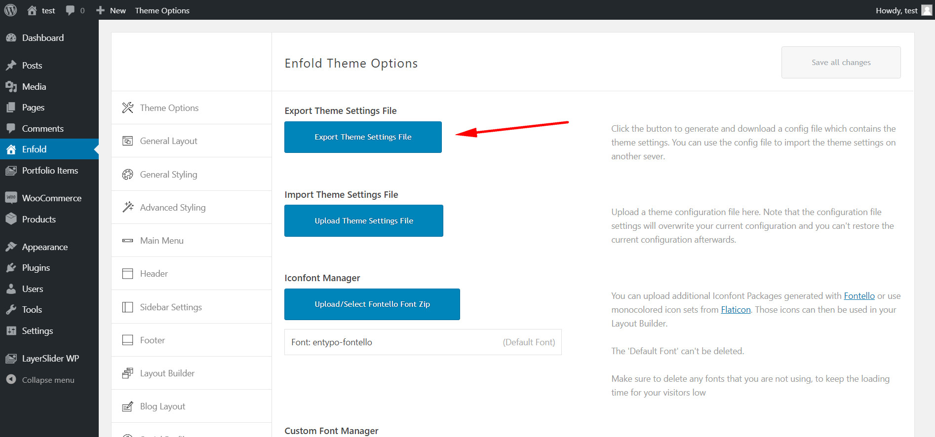
Task: Click the Users person icon
Action: click(11, 289)
